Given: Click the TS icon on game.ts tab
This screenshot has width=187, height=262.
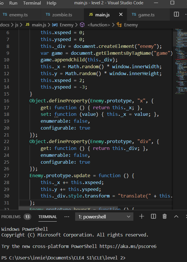Looking at the screenshot, I should (134, 15).
